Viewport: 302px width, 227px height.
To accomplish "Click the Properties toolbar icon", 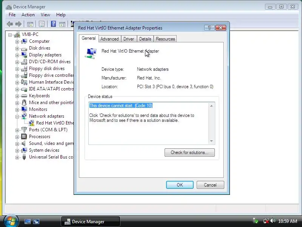I will tap(42, 24).
